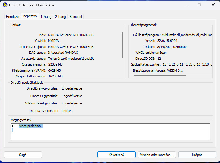Open the 1. hang tab
This screenshot has width=220, height=163.
(x=46, y=17)
